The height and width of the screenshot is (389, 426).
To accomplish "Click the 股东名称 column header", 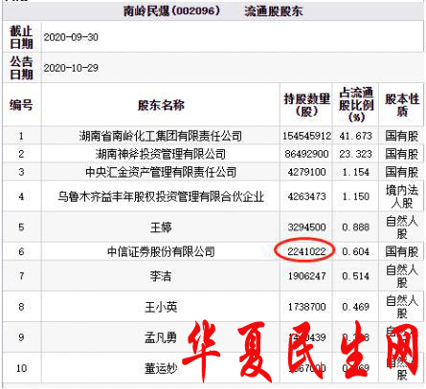I will click(x=161, y=105).
